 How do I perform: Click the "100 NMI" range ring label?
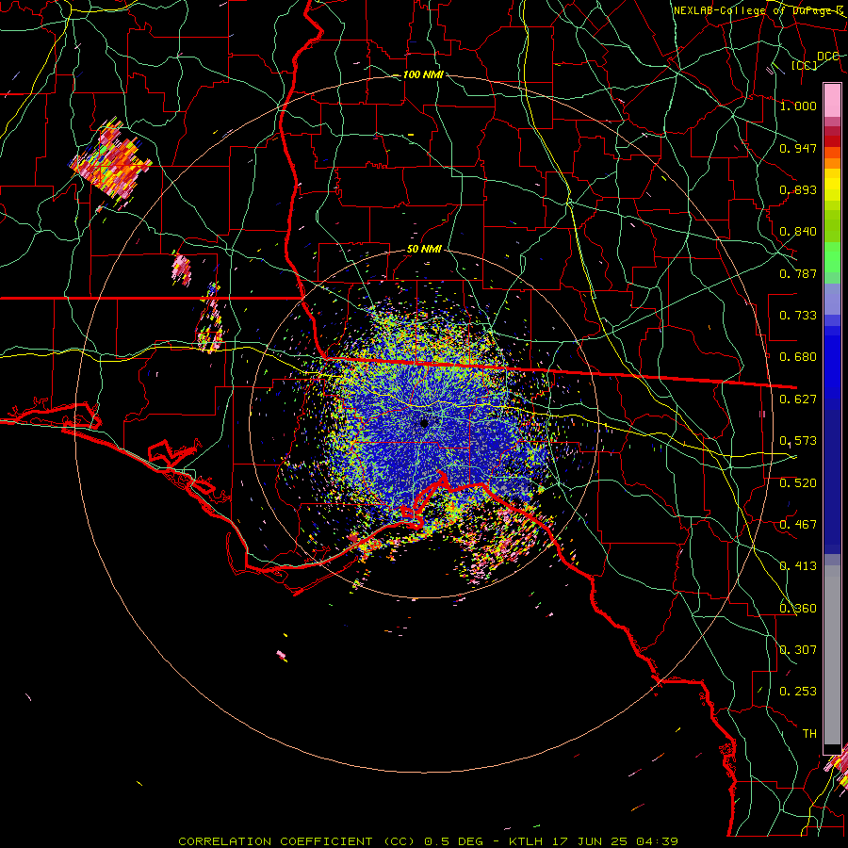[423, 74]
